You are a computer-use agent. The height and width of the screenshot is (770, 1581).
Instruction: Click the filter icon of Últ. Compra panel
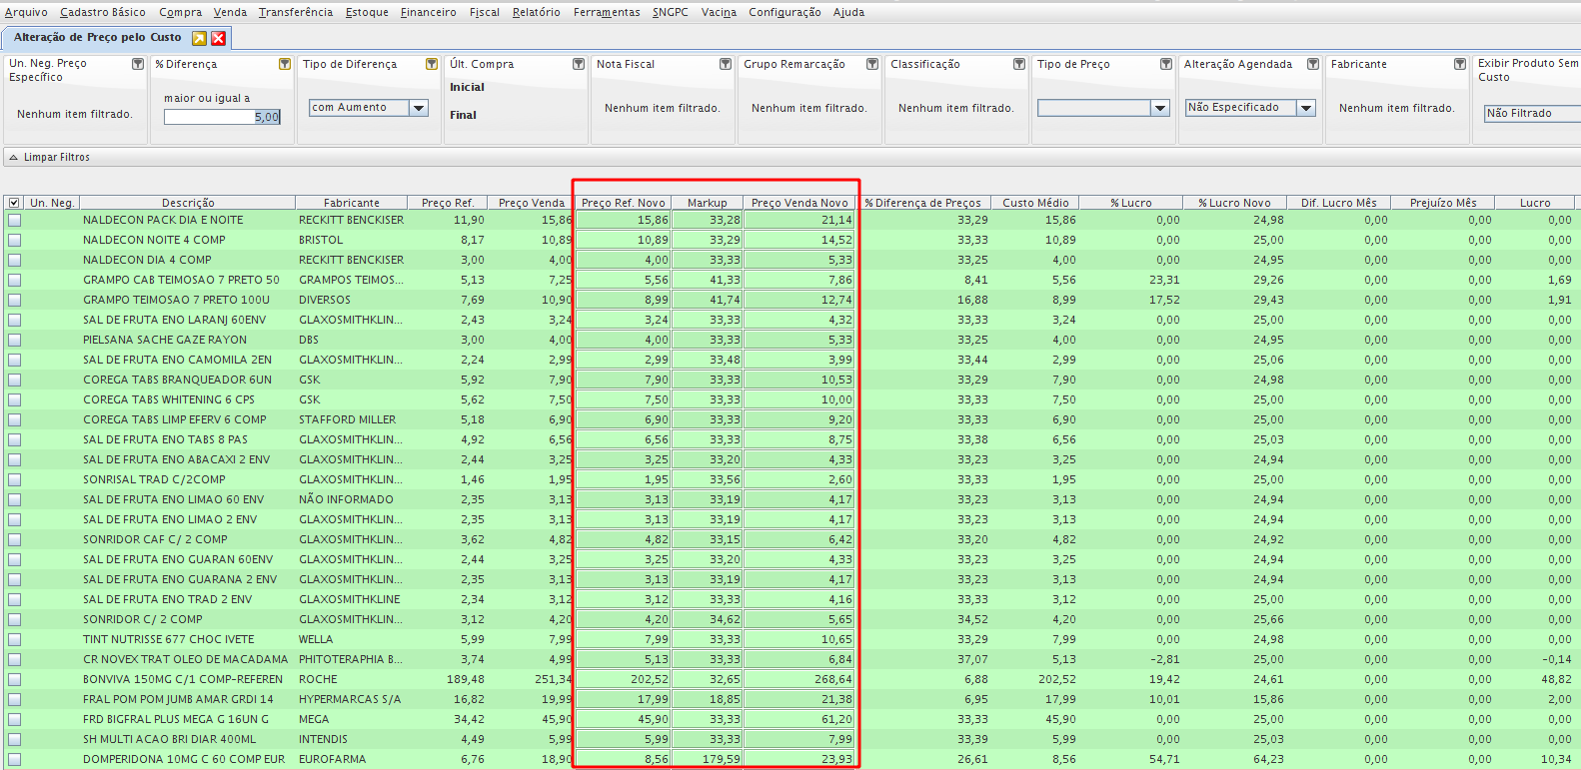tap(579, 64)
